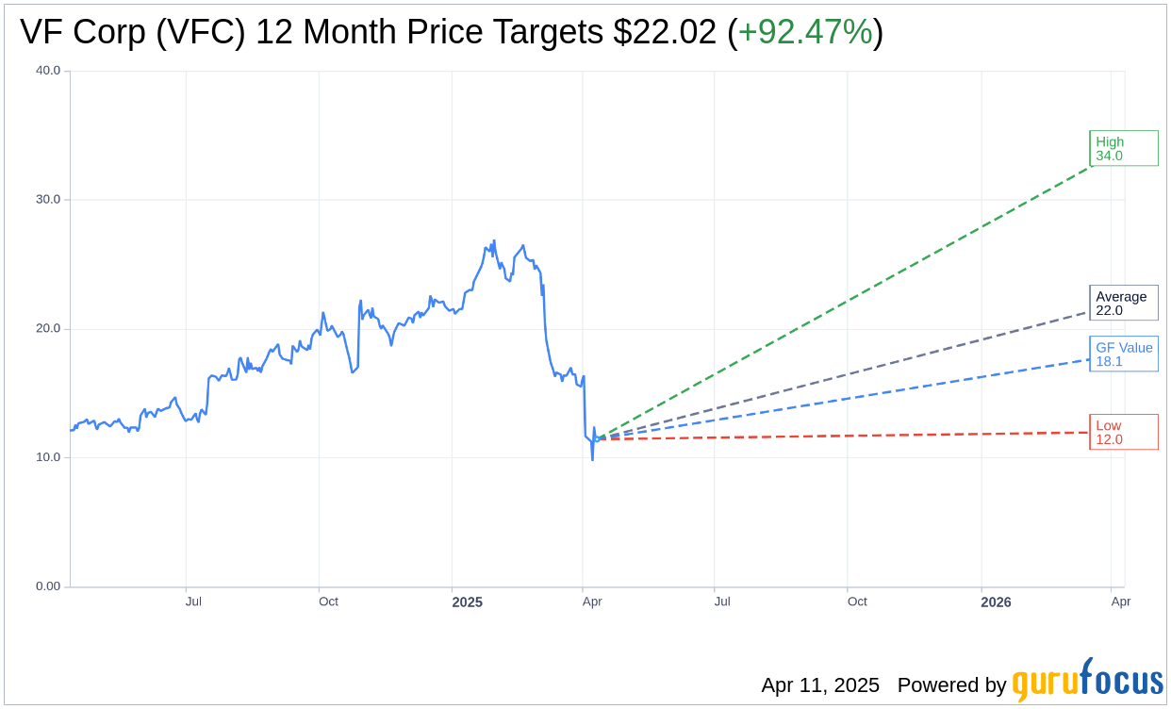Click the current price point marker at April
Image resolution: width=1171 pixels, height=709 pixels.
click(x=597, y=438)
